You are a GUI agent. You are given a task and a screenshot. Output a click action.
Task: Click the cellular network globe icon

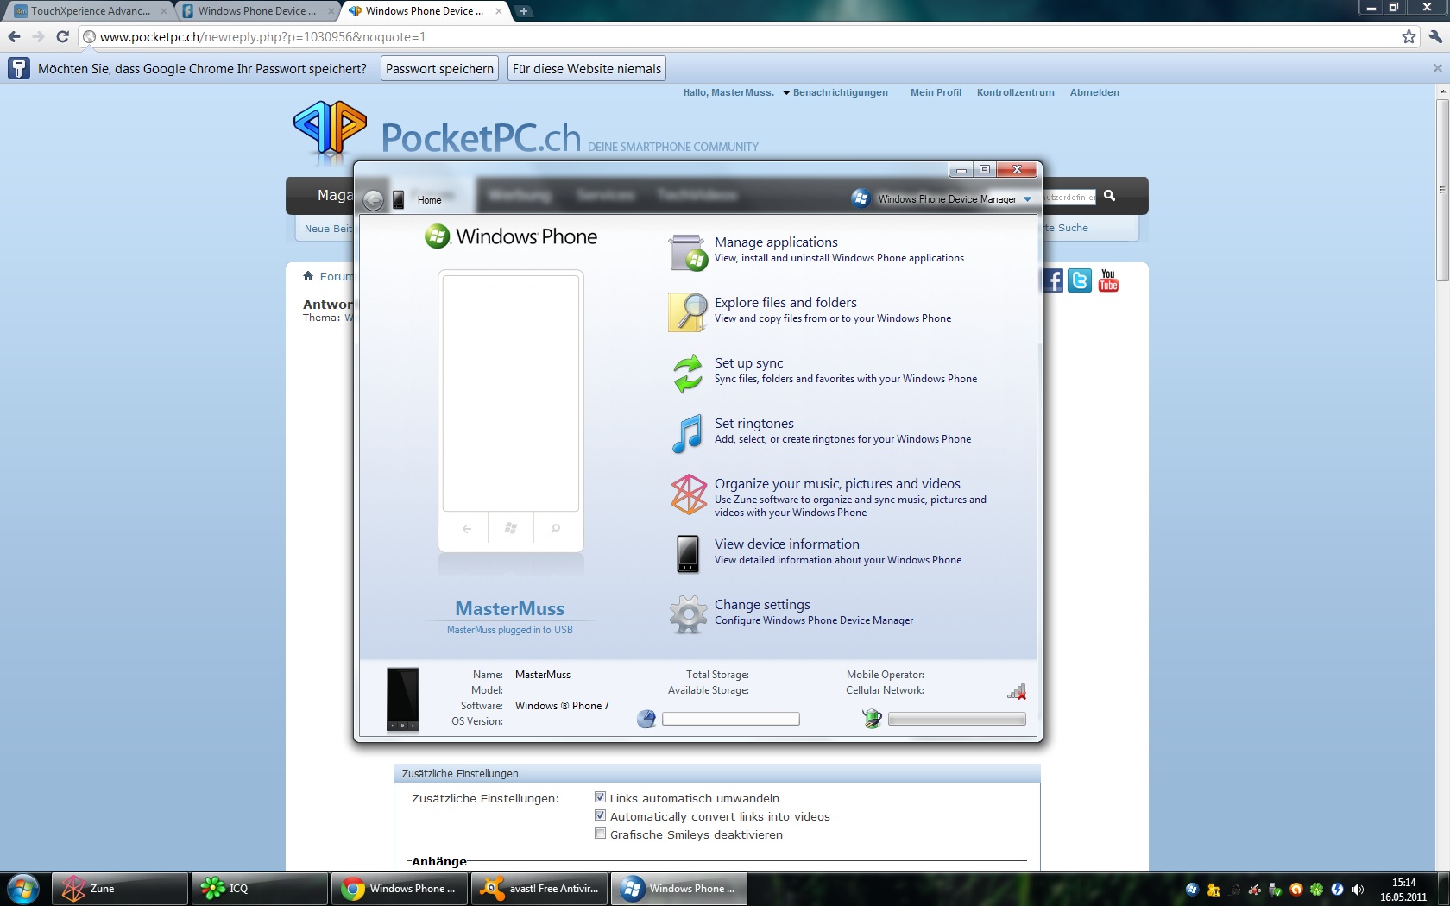tap(872, 718)
